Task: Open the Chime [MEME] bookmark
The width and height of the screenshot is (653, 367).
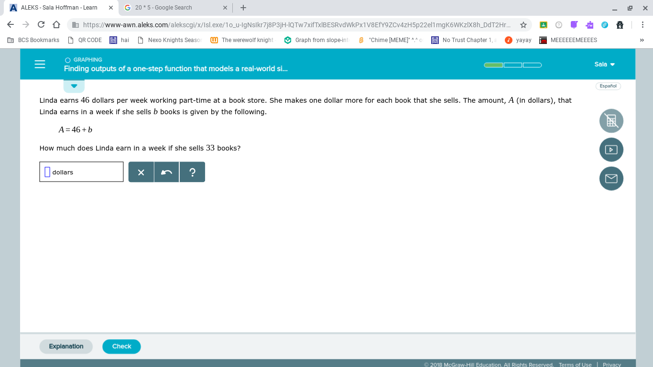Action: pos(391,40)
